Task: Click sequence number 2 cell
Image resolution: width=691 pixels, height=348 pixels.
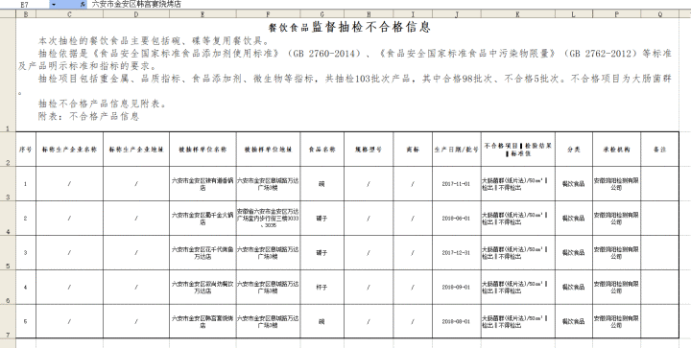Action: click(x=26, y=219)
